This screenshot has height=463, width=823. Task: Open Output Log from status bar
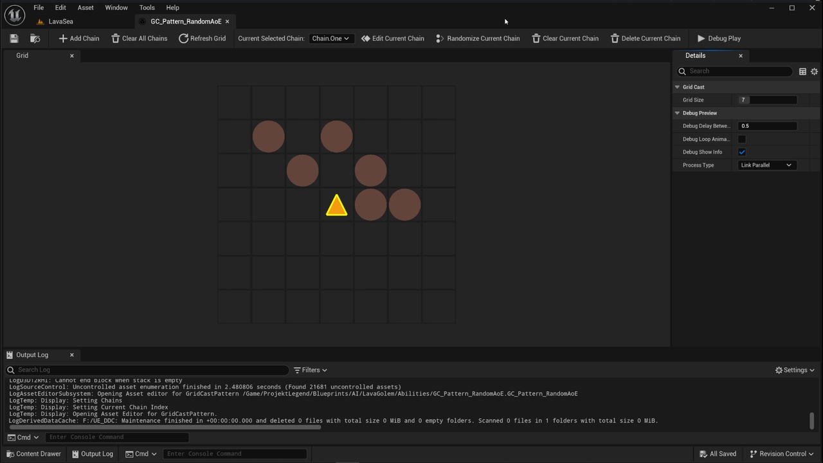93,454
